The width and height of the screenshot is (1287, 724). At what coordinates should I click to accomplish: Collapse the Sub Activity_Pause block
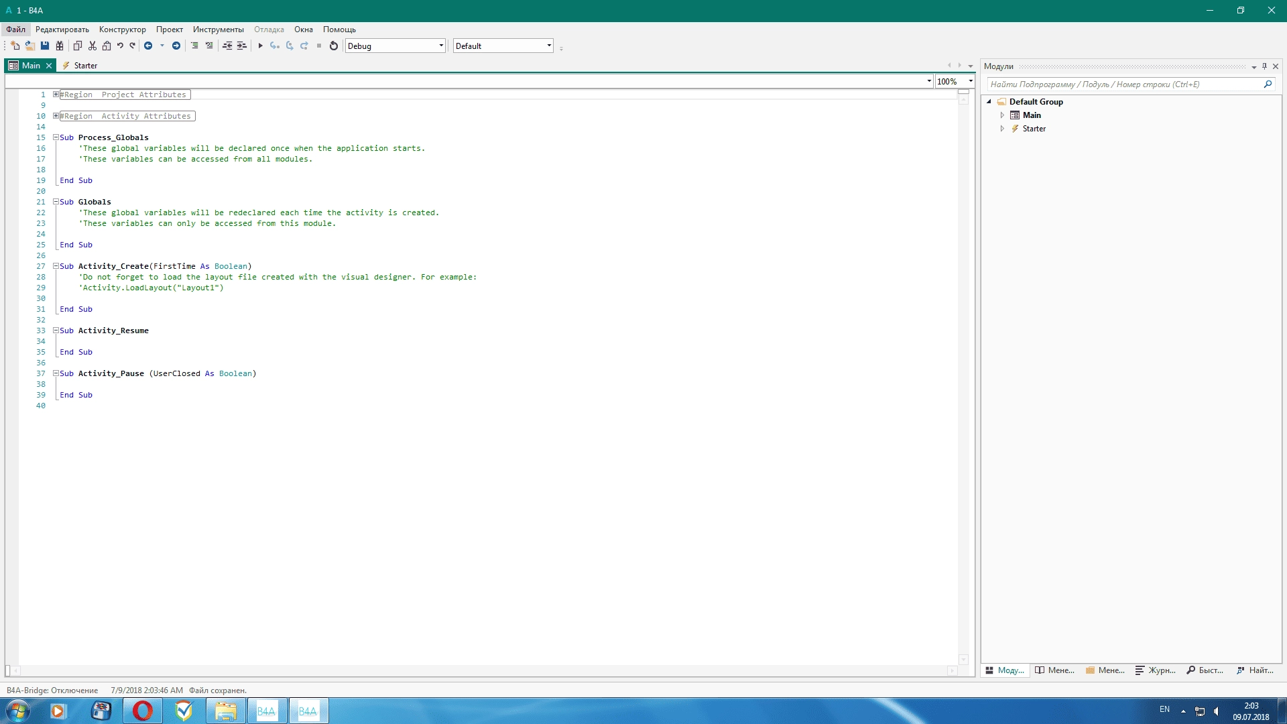click(x=56, y=373)
